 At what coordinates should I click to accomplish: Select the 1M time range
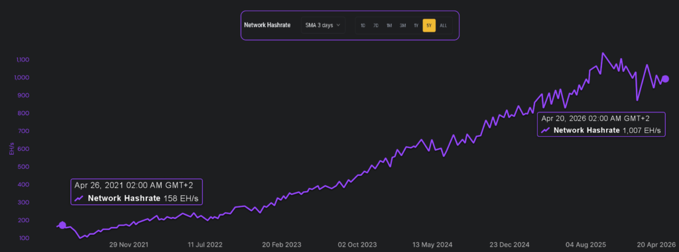coord(389,26)
